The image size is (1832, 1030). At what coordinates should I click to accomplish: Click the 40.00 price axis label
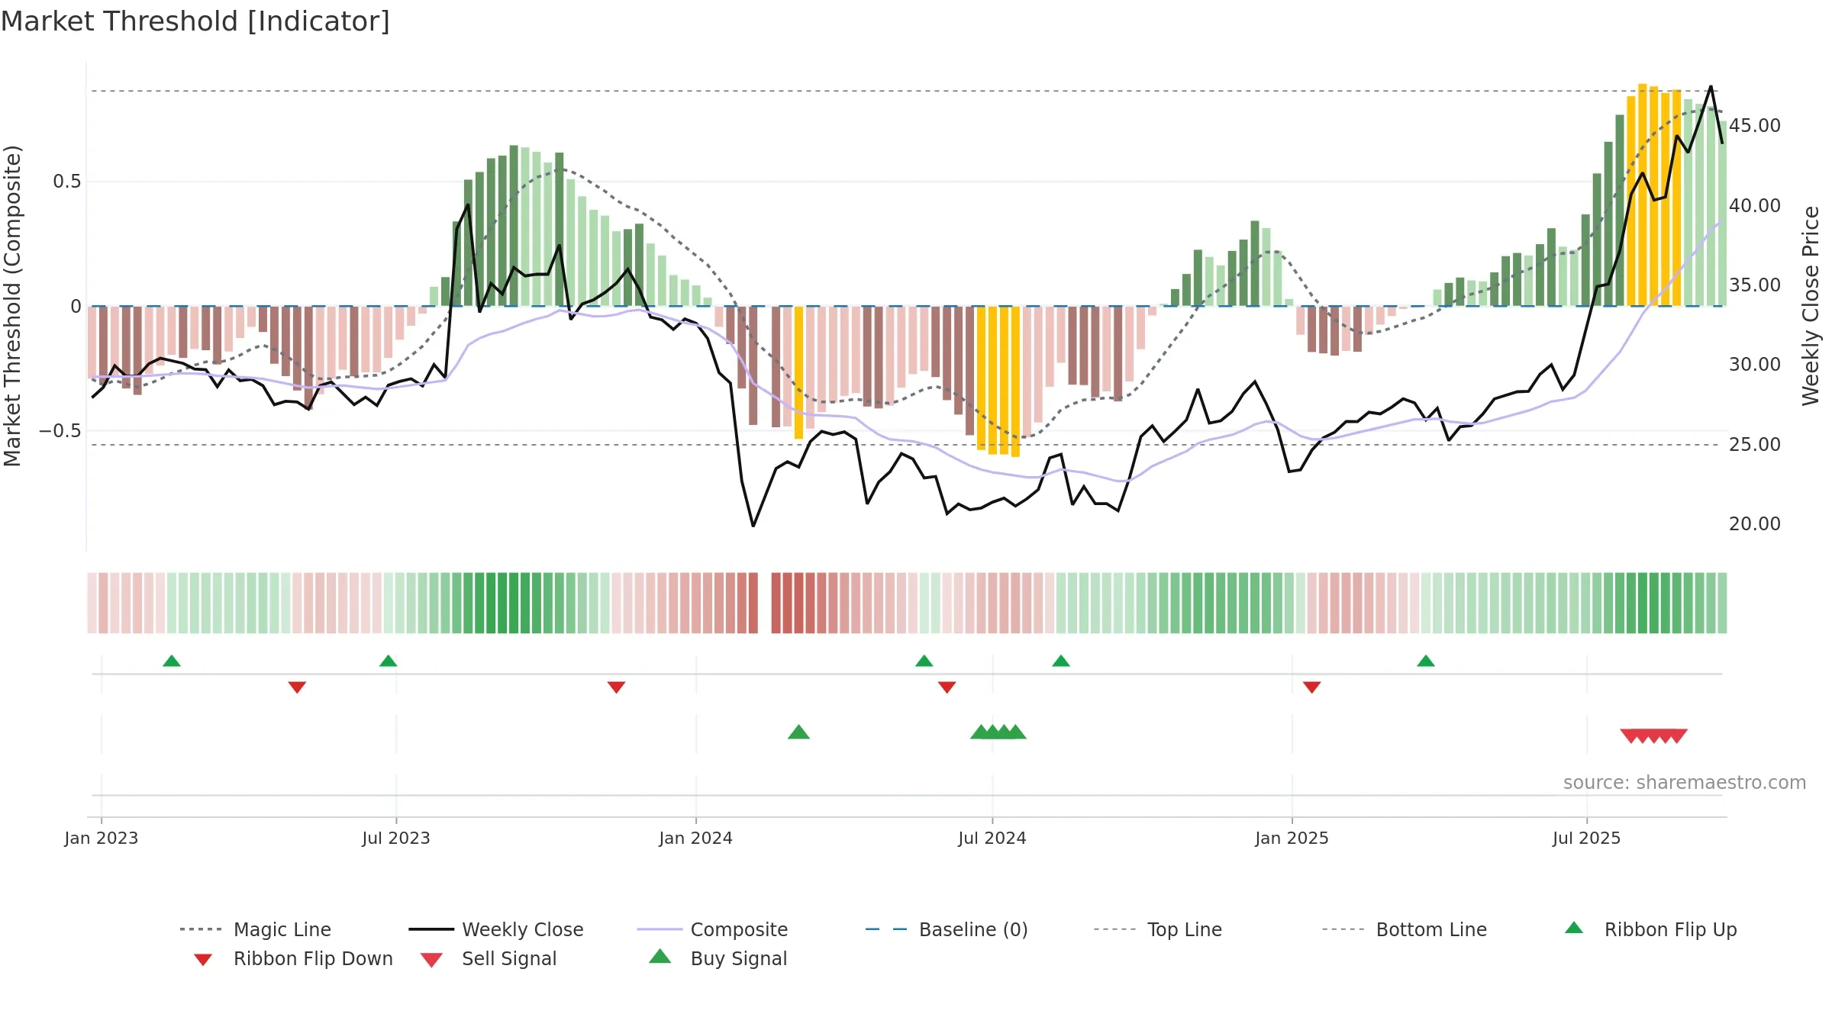(x=1755, y=206)
